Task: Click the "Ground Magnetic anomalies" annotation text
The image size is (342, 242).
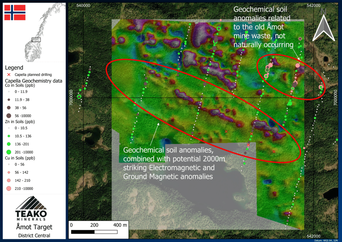Action: (168, 176)
